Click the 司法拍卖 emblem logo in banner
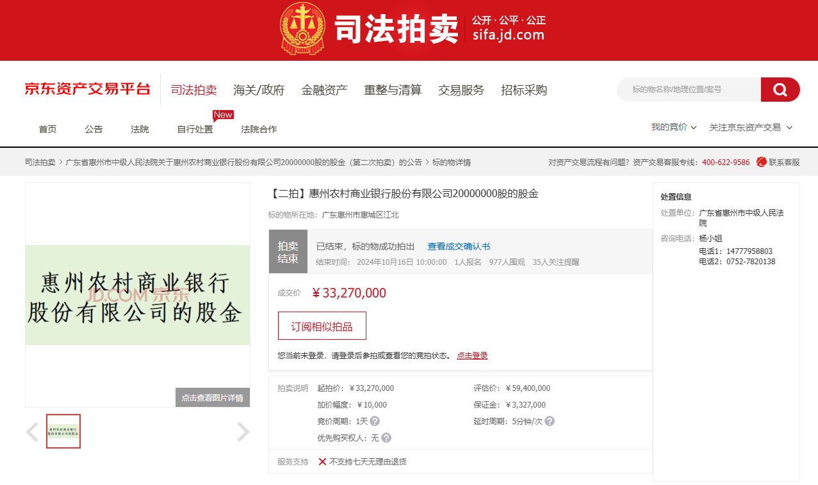Viewport: 818px width, 485px height. [x=302, y=29]
